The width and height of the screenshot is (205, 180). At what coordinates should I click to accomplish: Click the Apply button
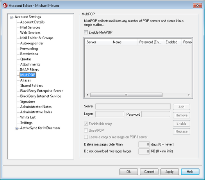click(169, 172)
